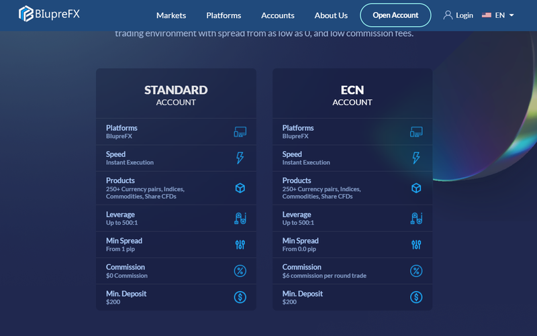537x336 pixels.
Task: Click Standard account Platforms devices icon
Action: [240, 131]
